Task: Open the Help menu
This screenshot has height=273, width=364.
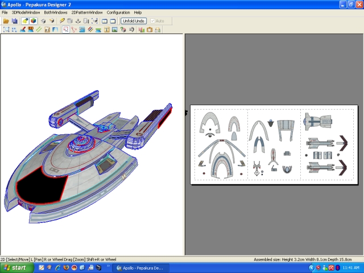Action: [138, 13]
